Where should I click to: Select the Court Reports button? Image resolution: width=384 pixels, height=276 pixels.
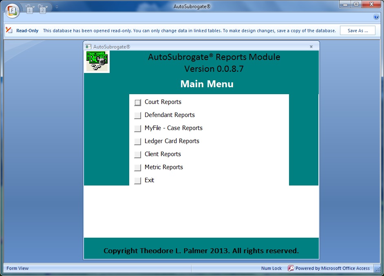[x=138, y=102]
